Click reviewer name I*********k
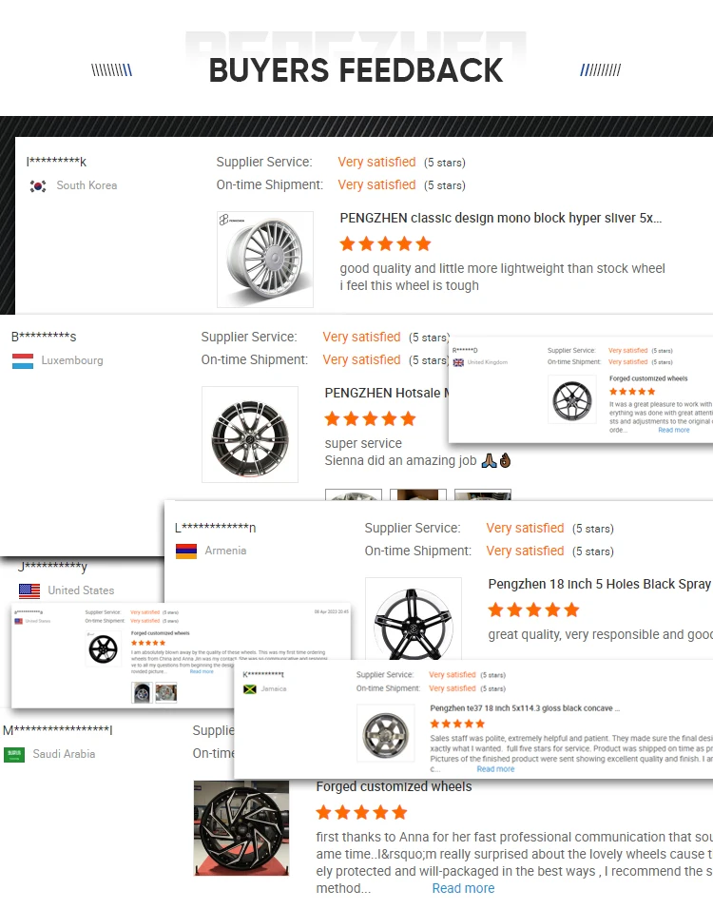The height and width of the screenshot is (909, 713). pyautogui.click(x=56, y=162)
